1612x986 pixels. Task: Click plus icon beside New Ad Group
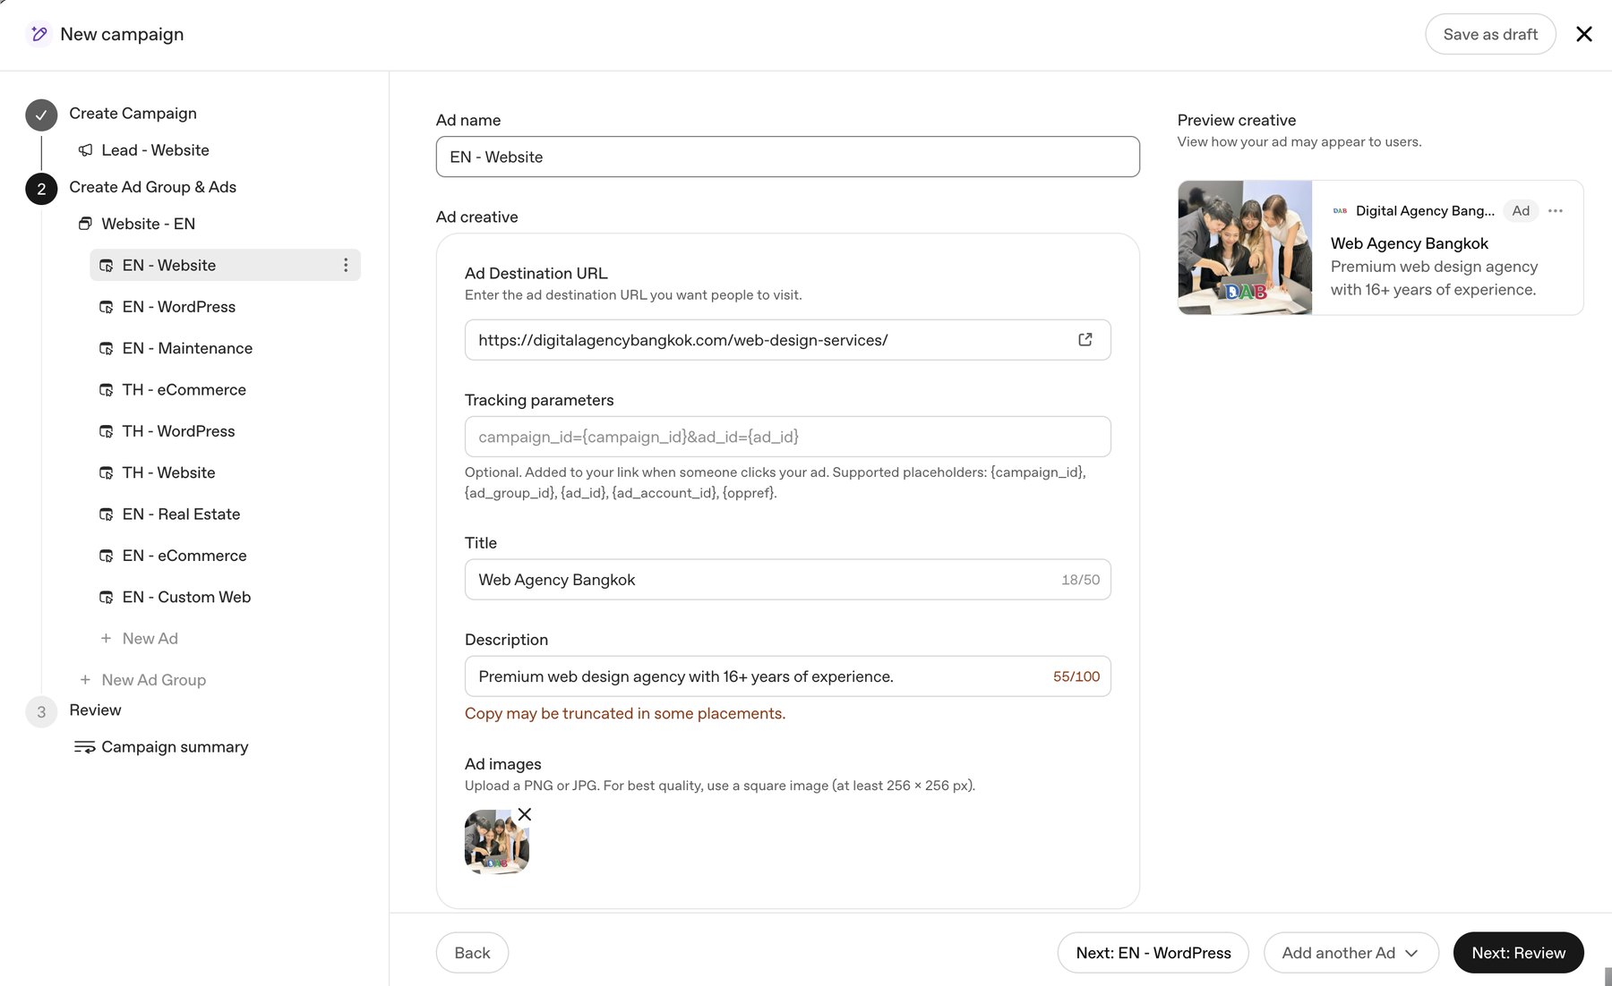(x=85, y=680)
